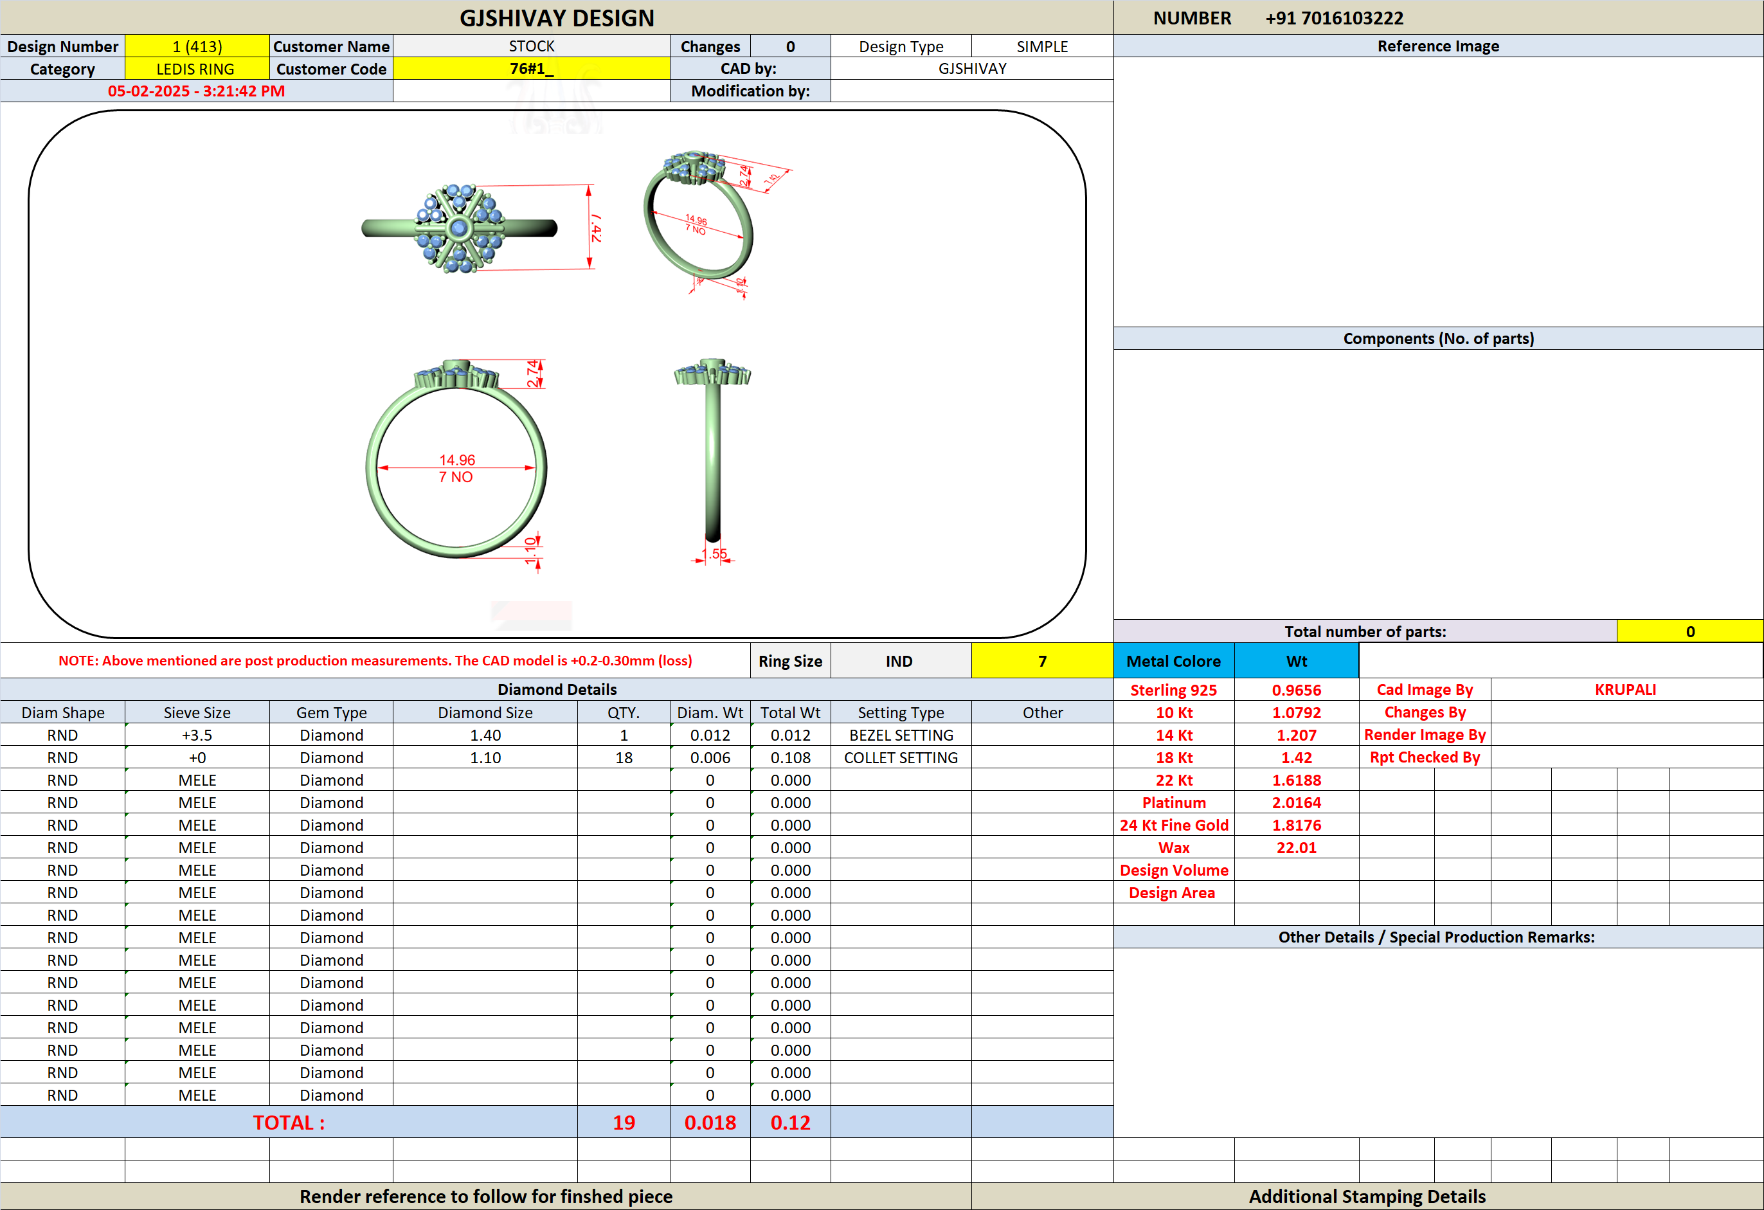Viewport: 1764px width, 1210px height.
Task: Select the Ring Size standard IND cell
Action: pyautogui.click(x=900, y=661)
